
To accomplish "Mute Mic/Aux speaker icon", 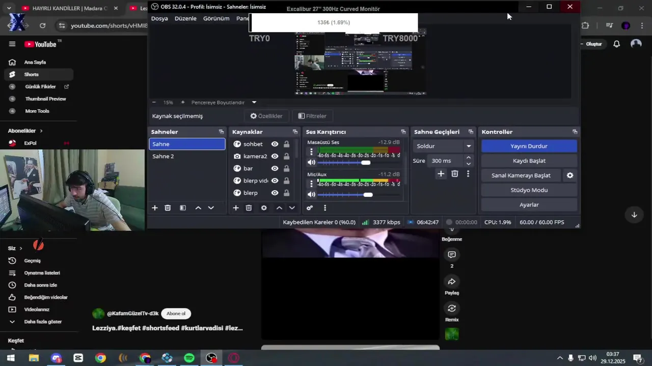I will [x=311, y=195].
